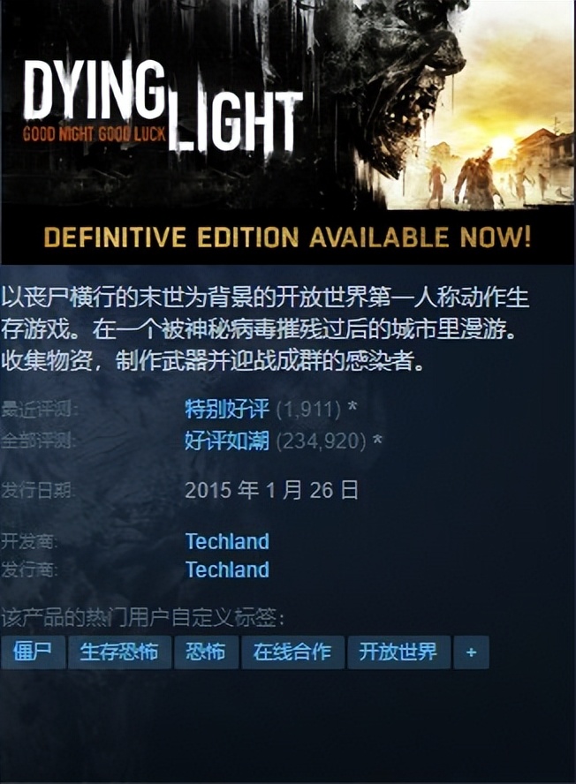Click the Dying Light logo title
Viewport: 576px width, 784px height.
[163, 106]
